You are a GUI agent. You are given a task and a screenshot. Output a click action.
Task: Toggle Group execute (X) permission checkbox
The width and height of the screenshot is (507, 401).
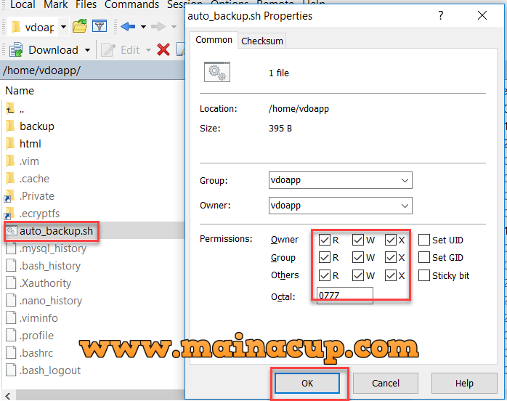coord(391,257)
